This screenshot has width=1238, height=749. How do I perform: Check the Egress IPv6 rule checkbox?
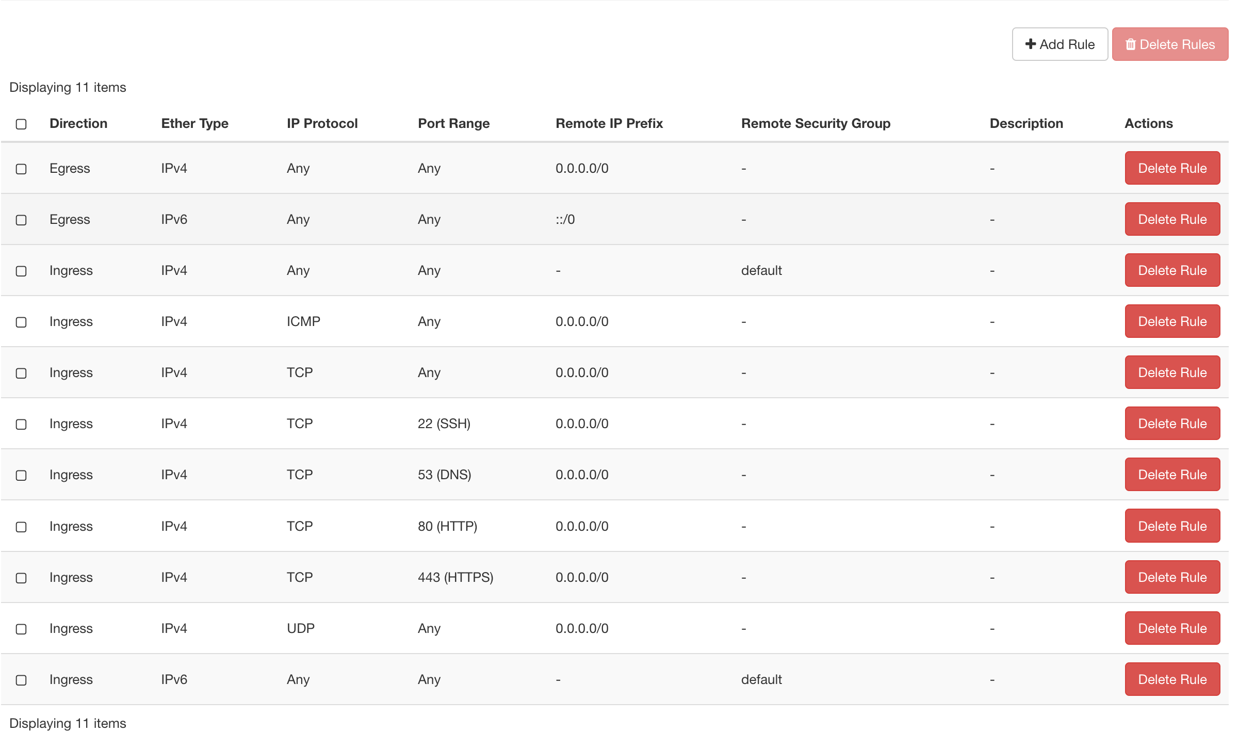click(x=21, y=220)
